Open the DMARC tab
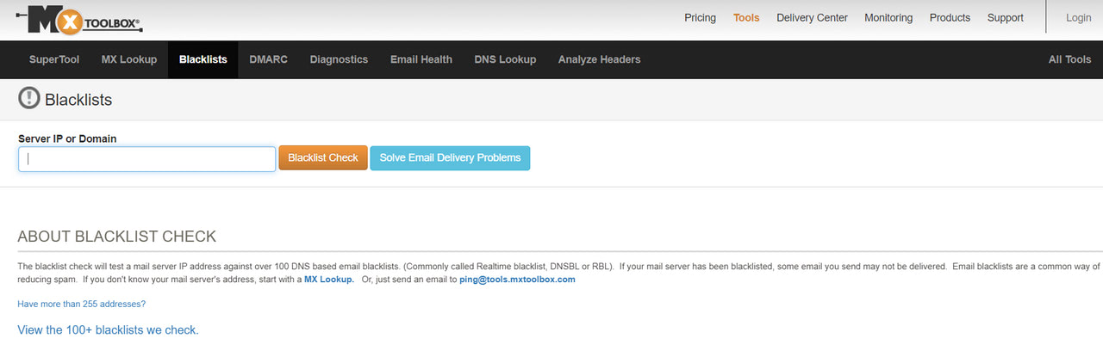This screenshot has width=1103, height=363. tap(269, 59)
